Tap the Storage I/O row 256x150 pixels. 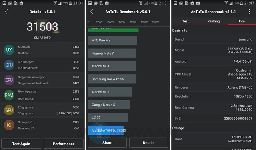click(49, 122)
